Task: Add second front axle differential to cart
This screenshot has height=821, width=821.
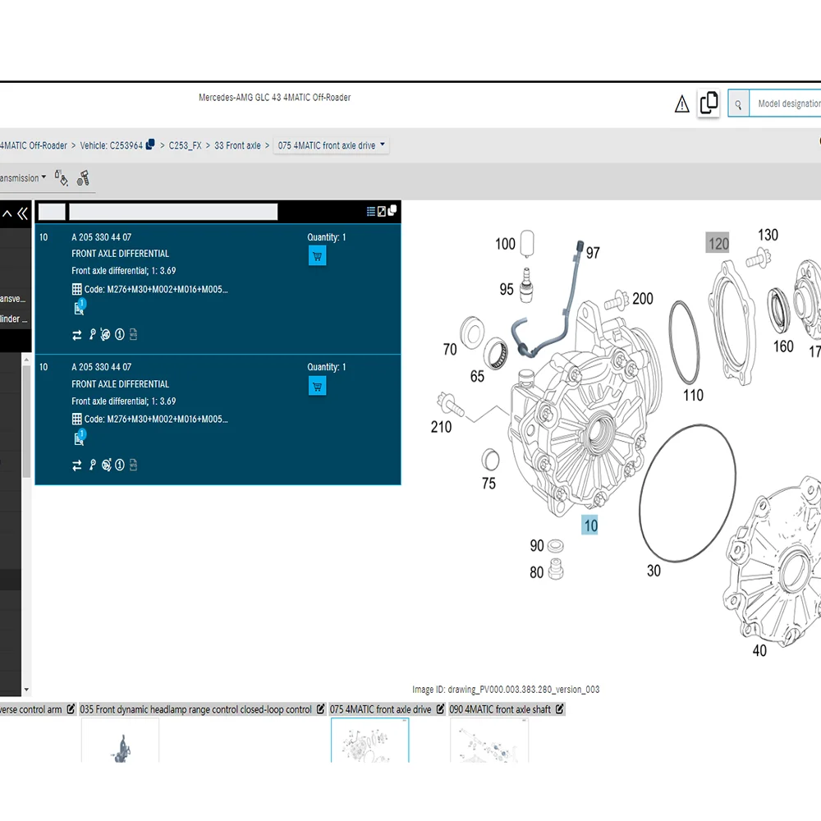Action: pos(317,386)
